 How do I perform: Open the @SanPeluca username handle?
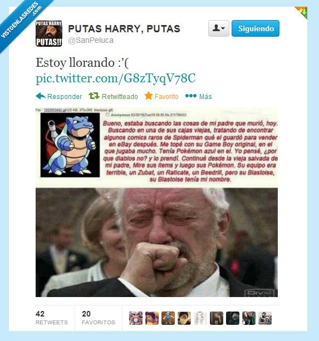[x=91, y=40]
